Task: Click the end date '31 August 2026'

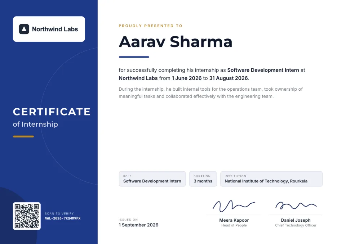Action: coord(229,78)
